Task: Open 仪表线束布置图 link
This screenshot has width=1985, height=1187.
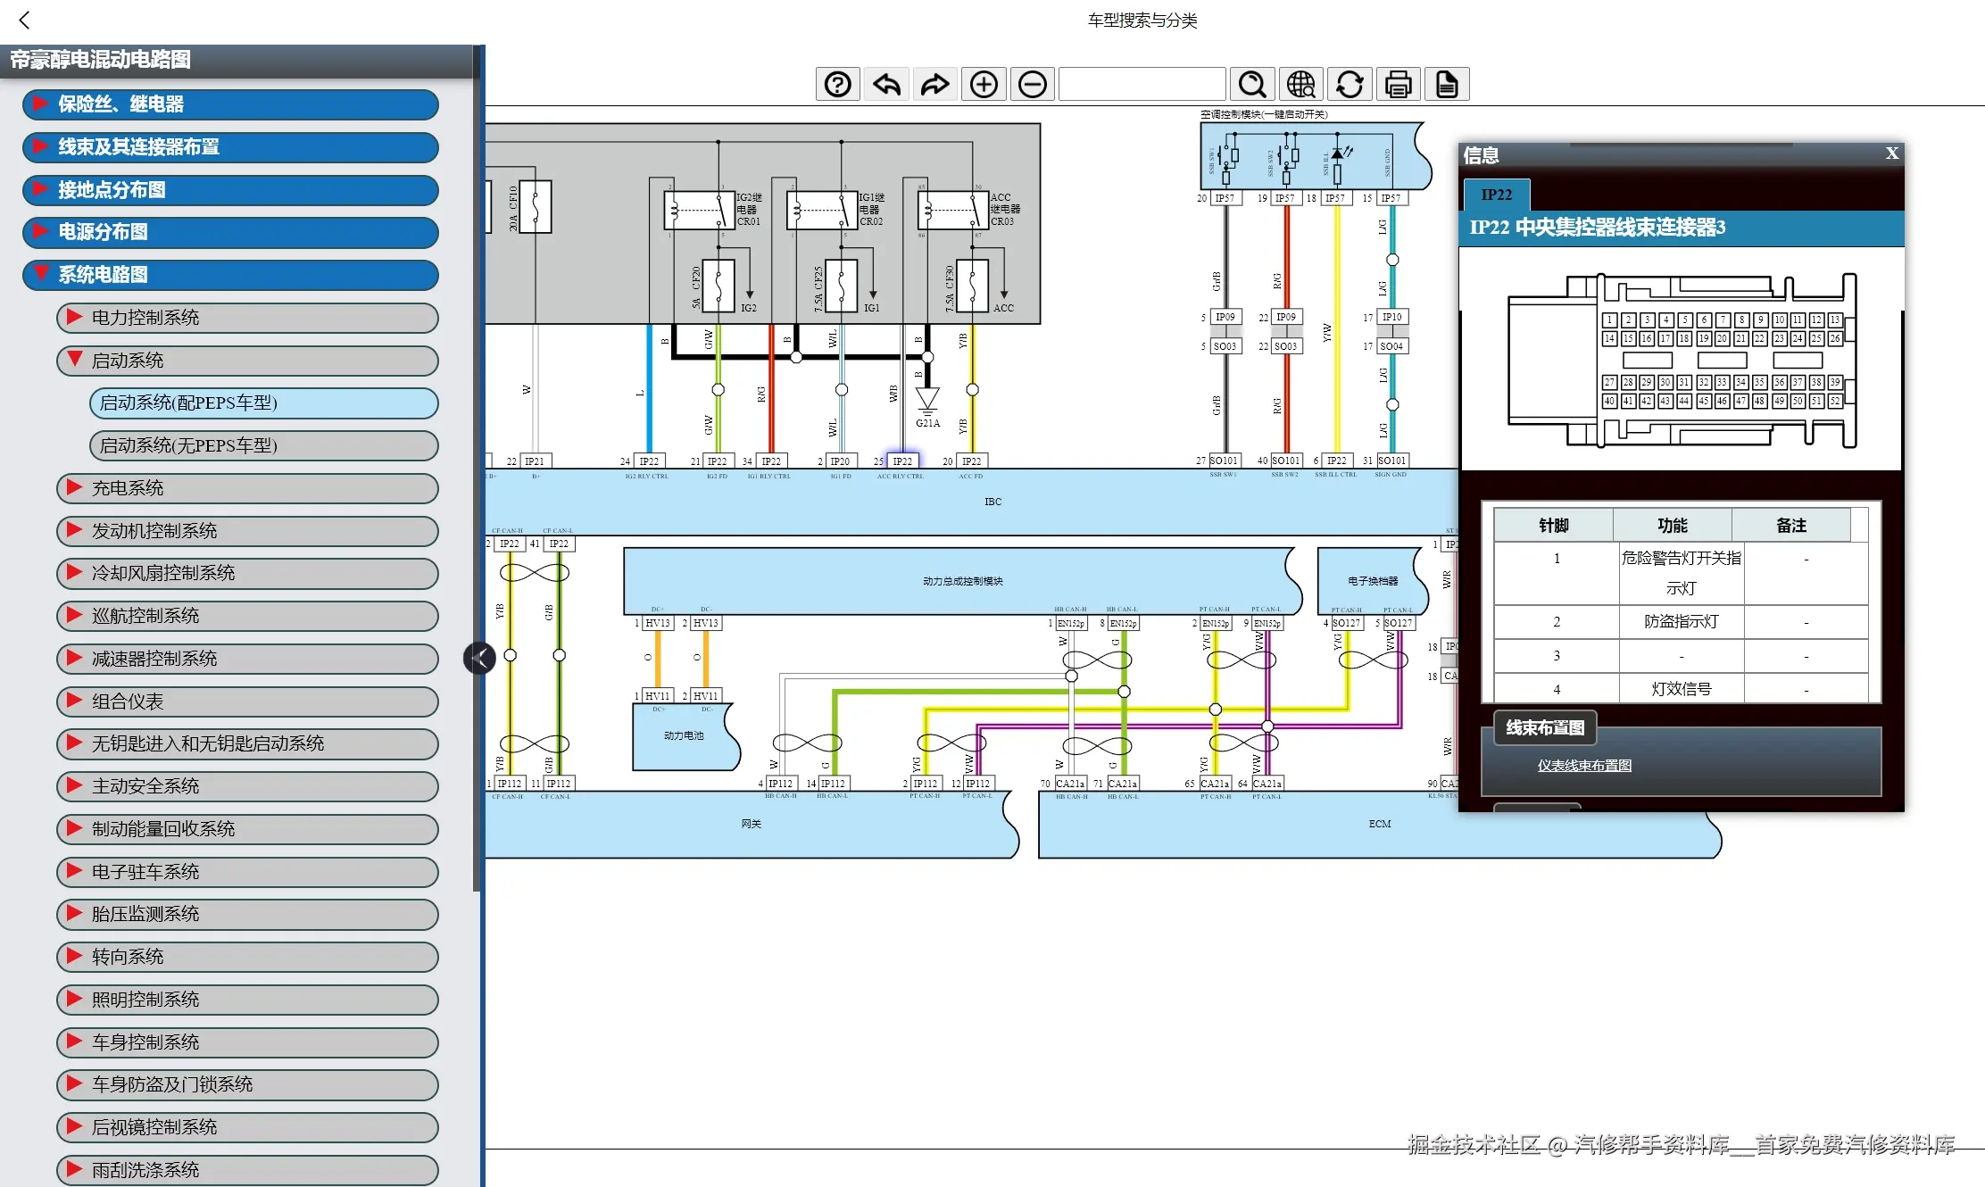Action: pyautogui.click(x=1584, y=766)
